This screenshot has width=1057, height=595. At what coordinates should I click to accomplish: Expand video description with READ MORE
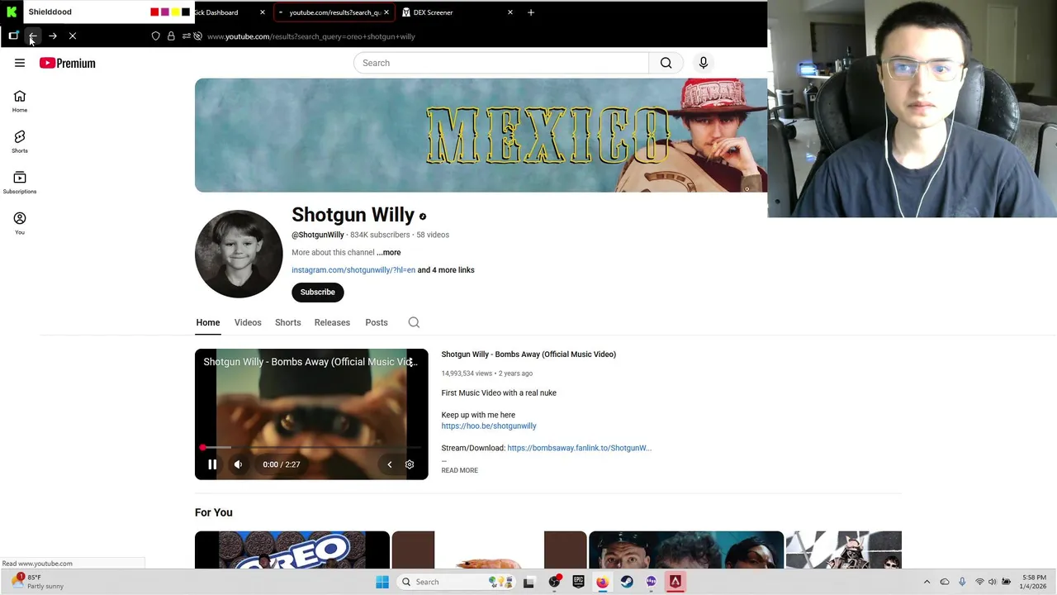coord(460,470)
